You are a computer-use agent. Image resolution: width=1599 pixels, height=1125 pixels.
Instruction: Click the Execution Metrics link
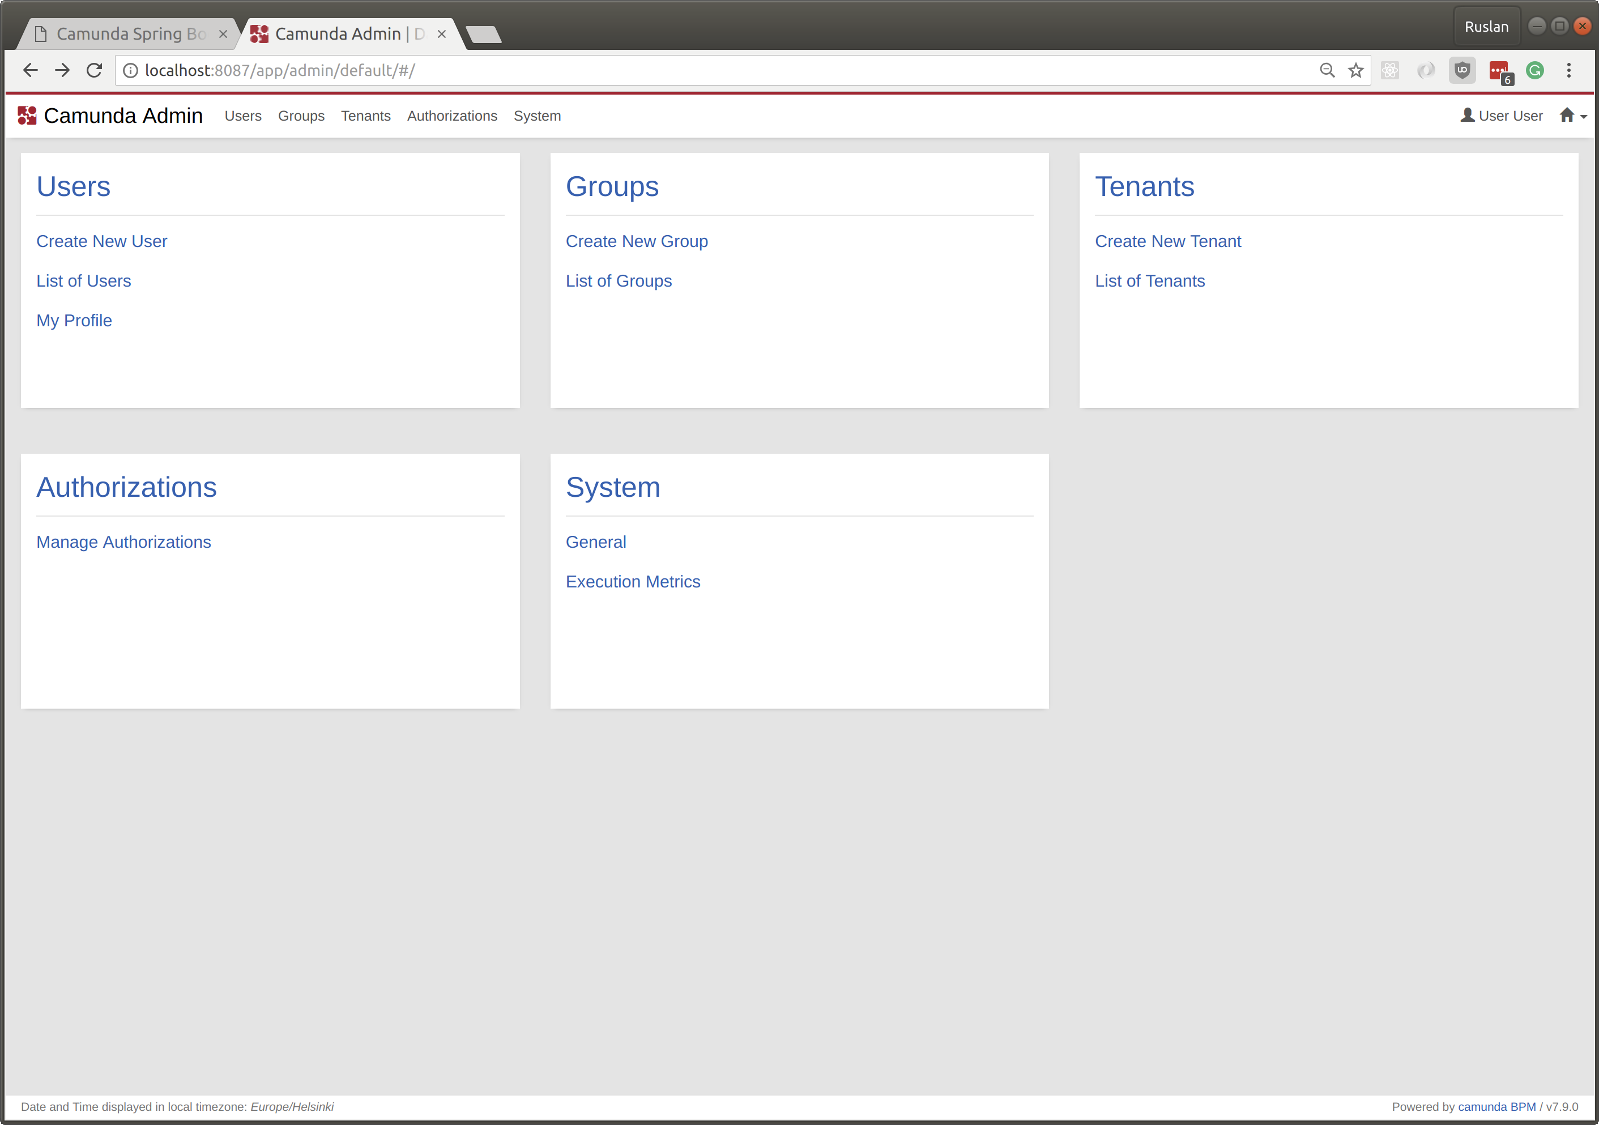pyautogui.click(x=632, y=582)
